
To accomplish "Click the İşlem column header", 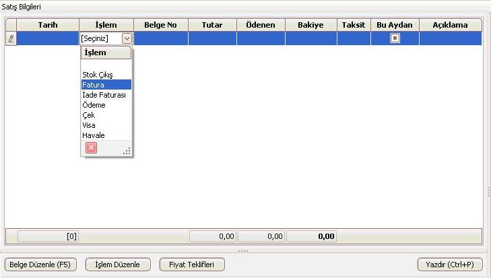I will 106,25.
